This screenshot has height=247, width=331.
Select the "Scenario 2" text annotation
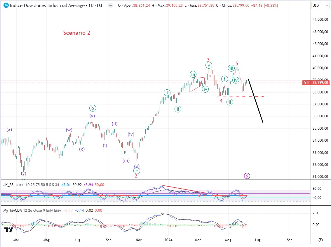[77, 33]
